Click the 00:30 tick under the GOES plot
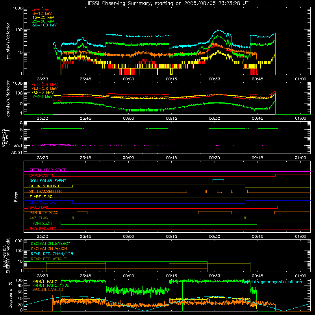 [214, 158]
